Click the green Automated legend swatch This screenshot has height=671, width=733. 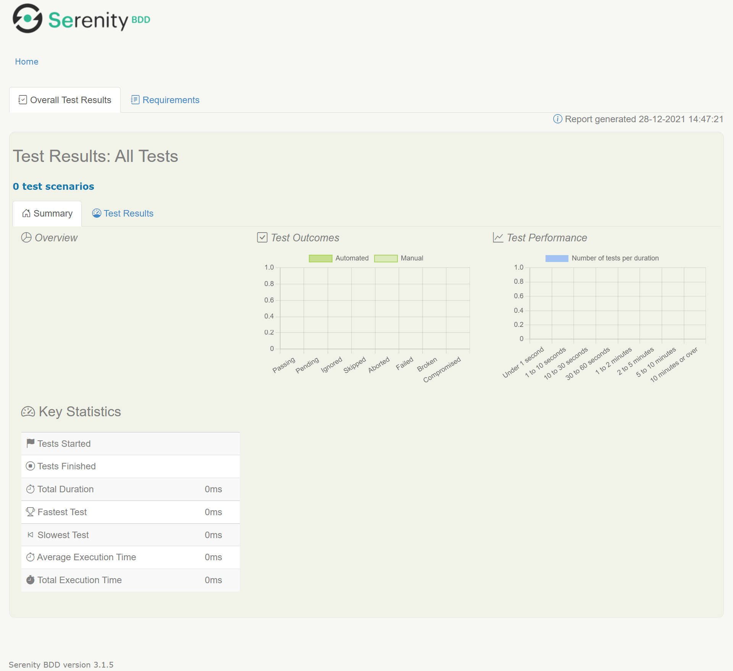click(x=321, y=258)
